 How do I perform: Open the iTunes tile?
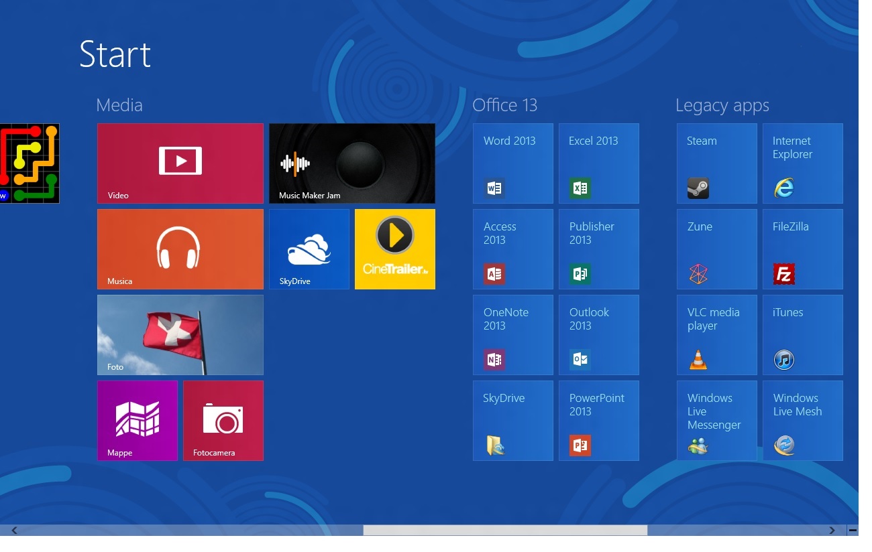click(803, 335)
